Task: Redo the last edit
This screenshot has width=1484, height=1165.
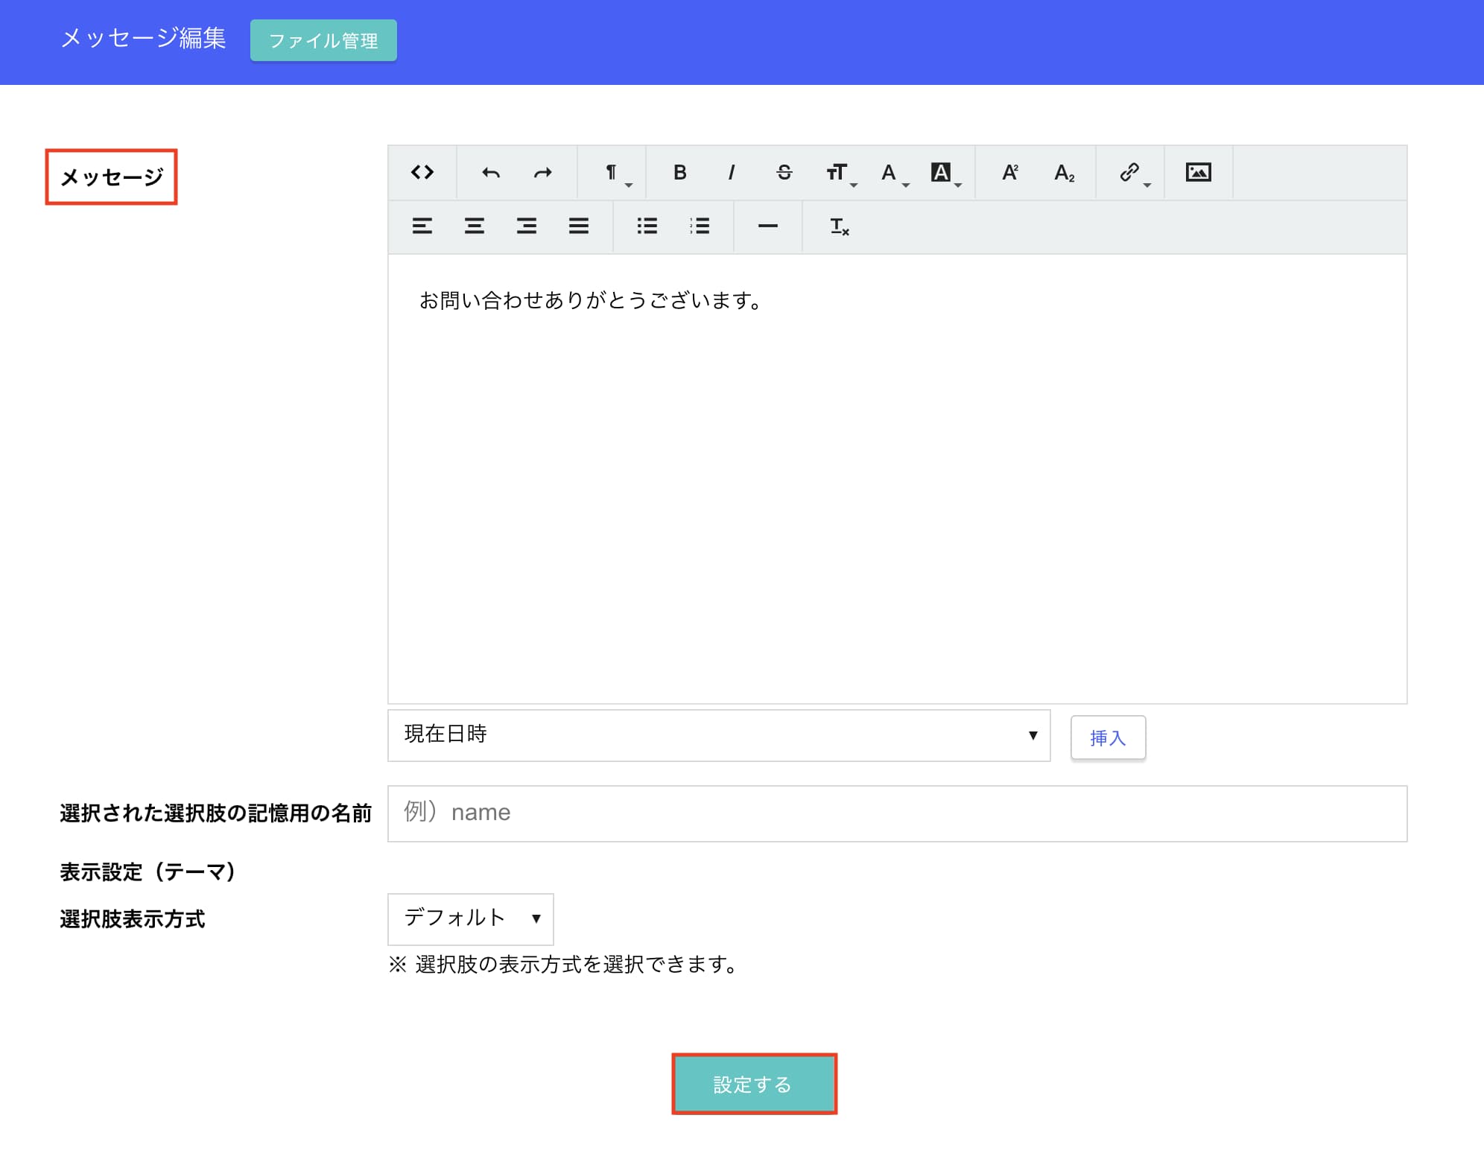Action: pyautogui.click(x=543, y=173)
